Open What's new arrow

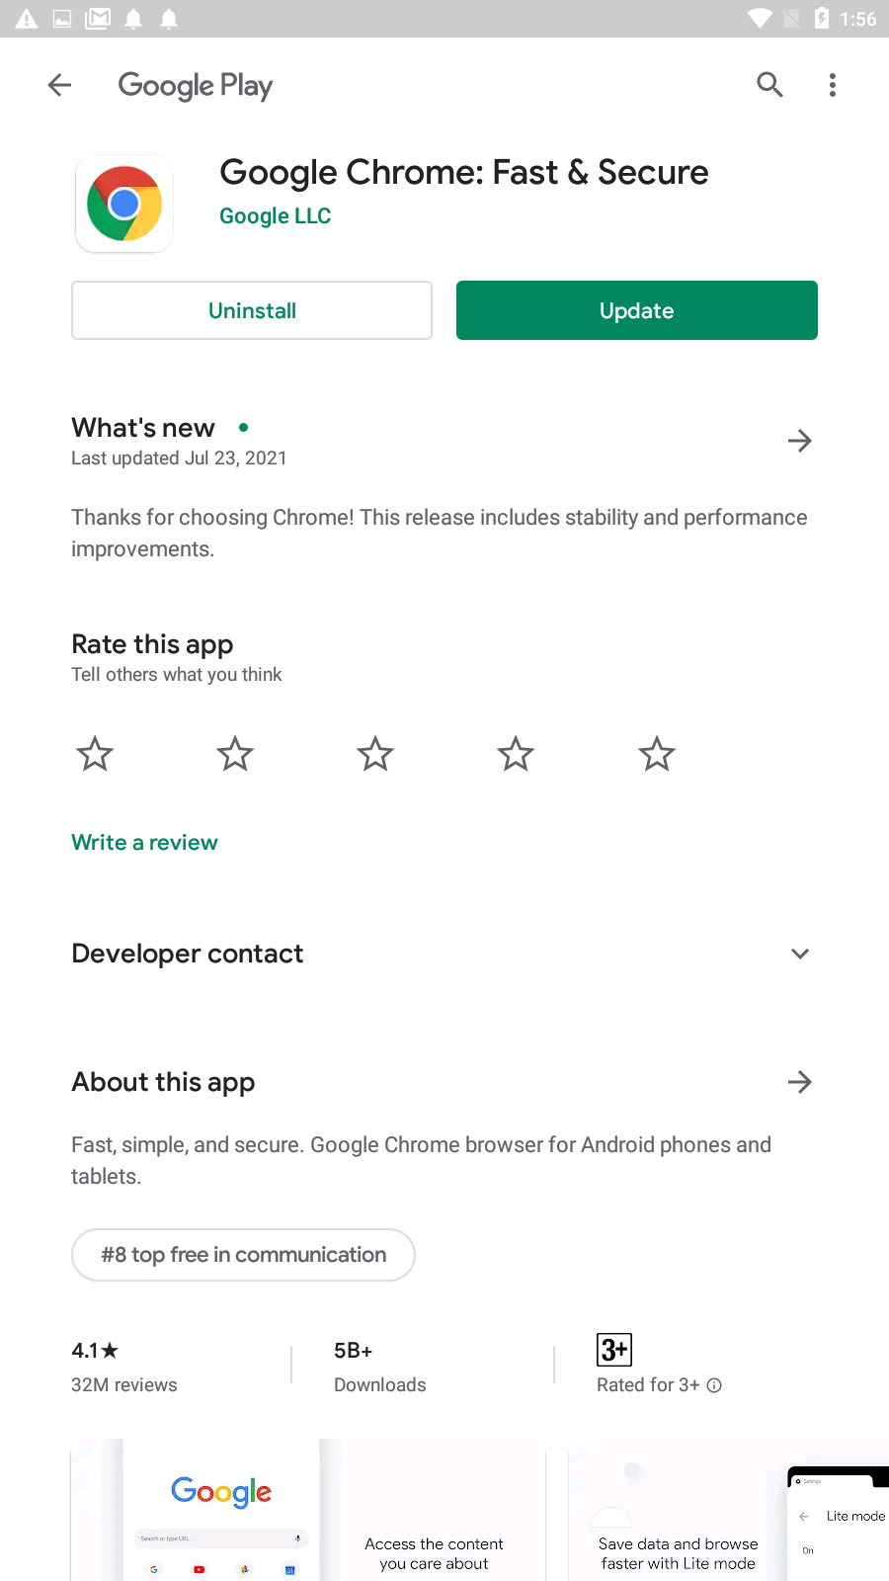800,441
